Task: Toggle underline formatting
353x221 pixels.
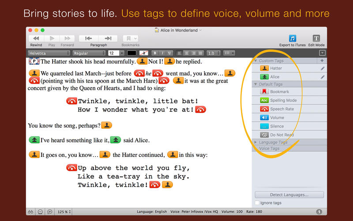Action: pos(169,53)
